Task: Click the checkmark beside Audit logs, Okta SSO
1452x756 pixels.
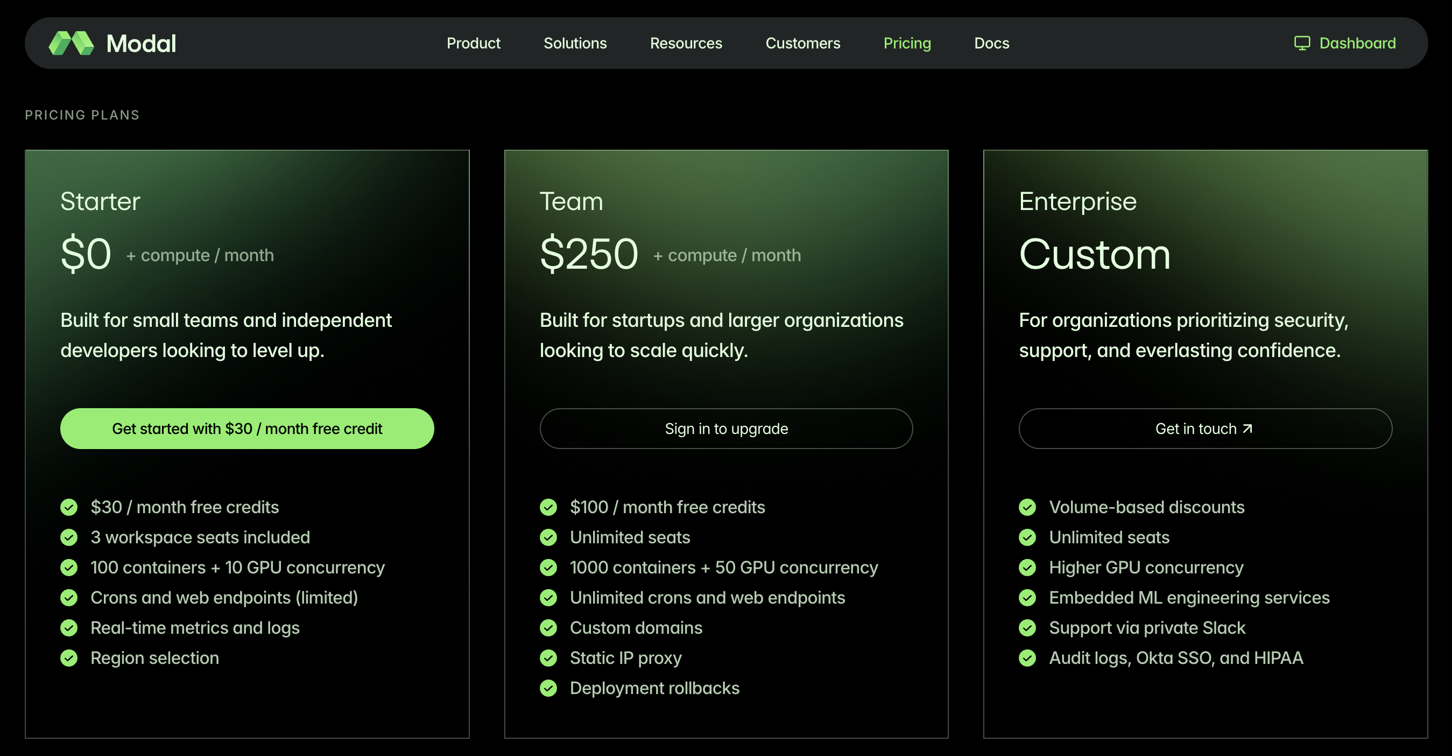Action: tap(1027, 658)
